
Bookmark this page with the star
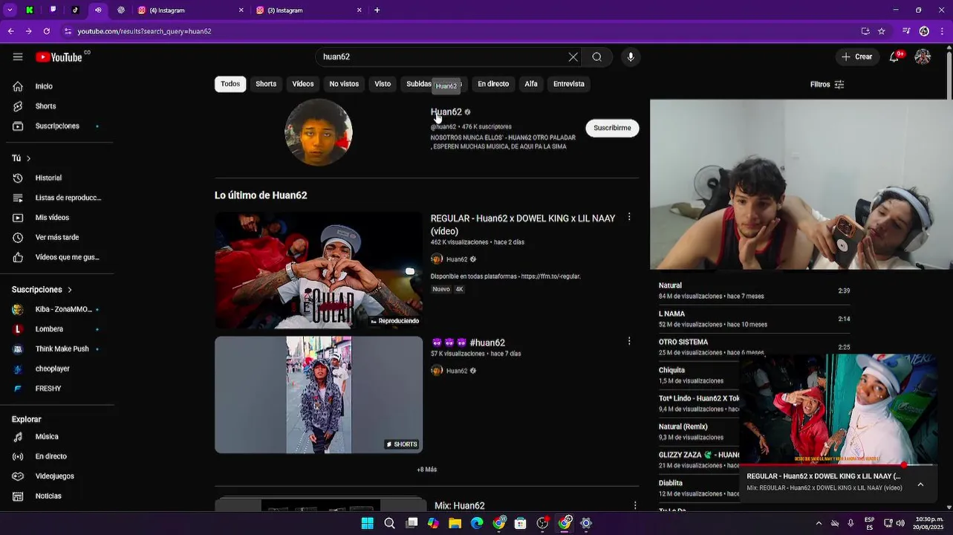click(882, 31)
